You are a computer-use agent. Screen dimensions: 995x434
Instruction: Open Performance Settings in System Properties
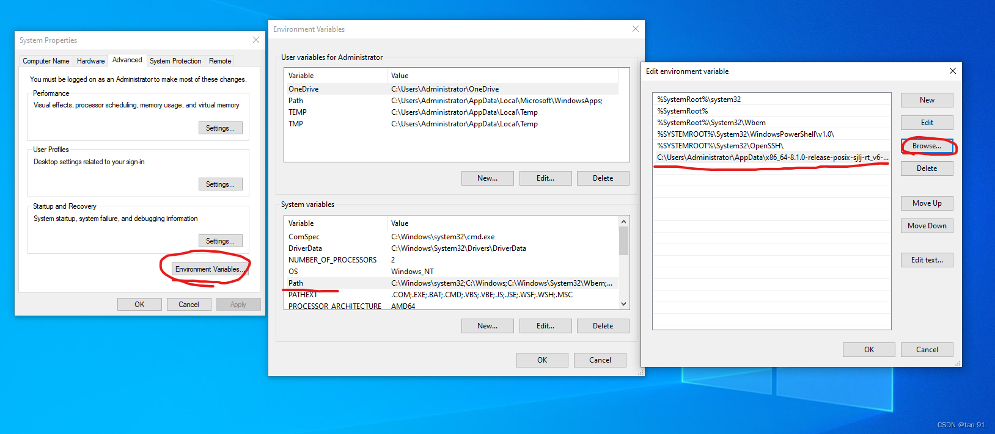(220, 128)
